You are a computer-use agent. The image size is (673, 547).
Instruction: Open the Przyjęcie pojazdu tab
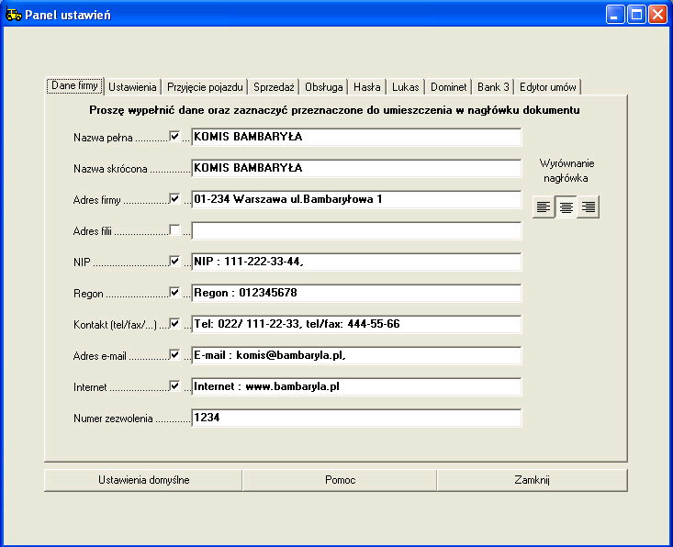(206, 87)
